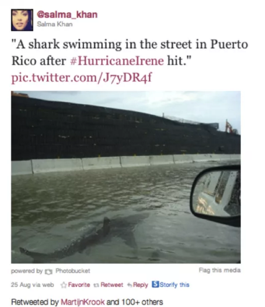Viewport: 265px width, 307px height.
Task: Retweet this tweet
Action: (112, 284)
